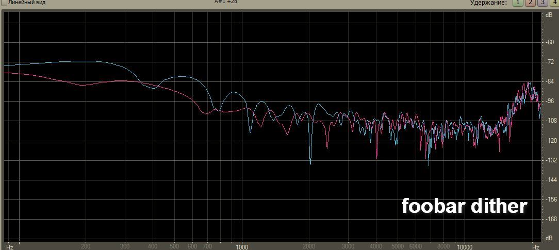Click the -60 dB scale label
The width and height of the screenshot is (559, 250).
point(549,42)
